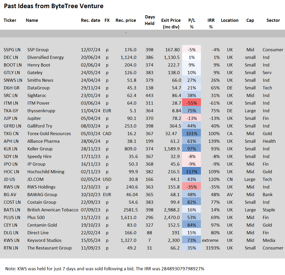The width and height of the screenshot is (285, 275).
Task: Select the 'extreme' IRR cell for KWS
Action: [210, 240]
